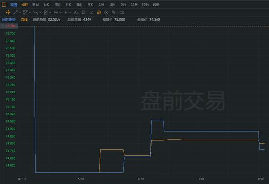Add a comment bubble note
The image size is (269, 184).
click(83, 12)
